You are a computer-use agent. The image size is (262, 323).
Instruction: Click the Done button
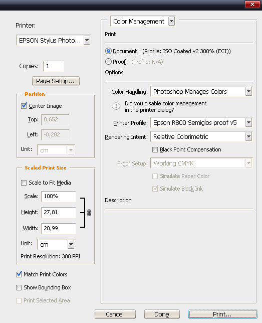162,314
